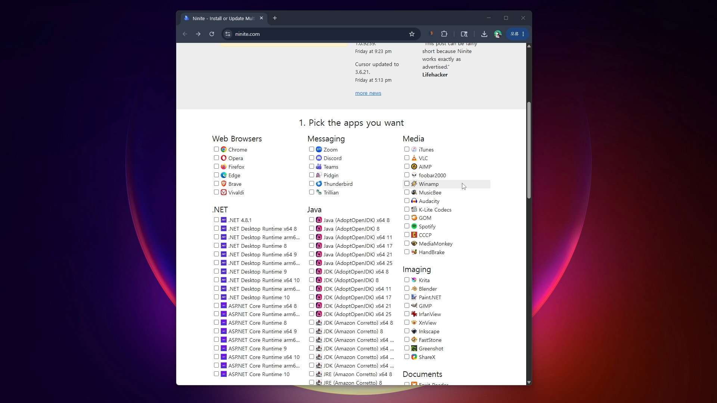Open the browser Downloads icon

[x=484, y=34]
